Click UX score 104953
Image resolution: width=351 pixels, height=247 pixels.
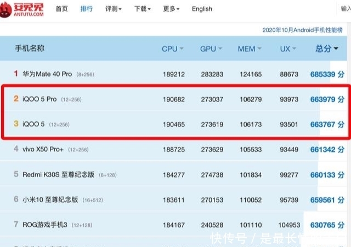point(289,225)
